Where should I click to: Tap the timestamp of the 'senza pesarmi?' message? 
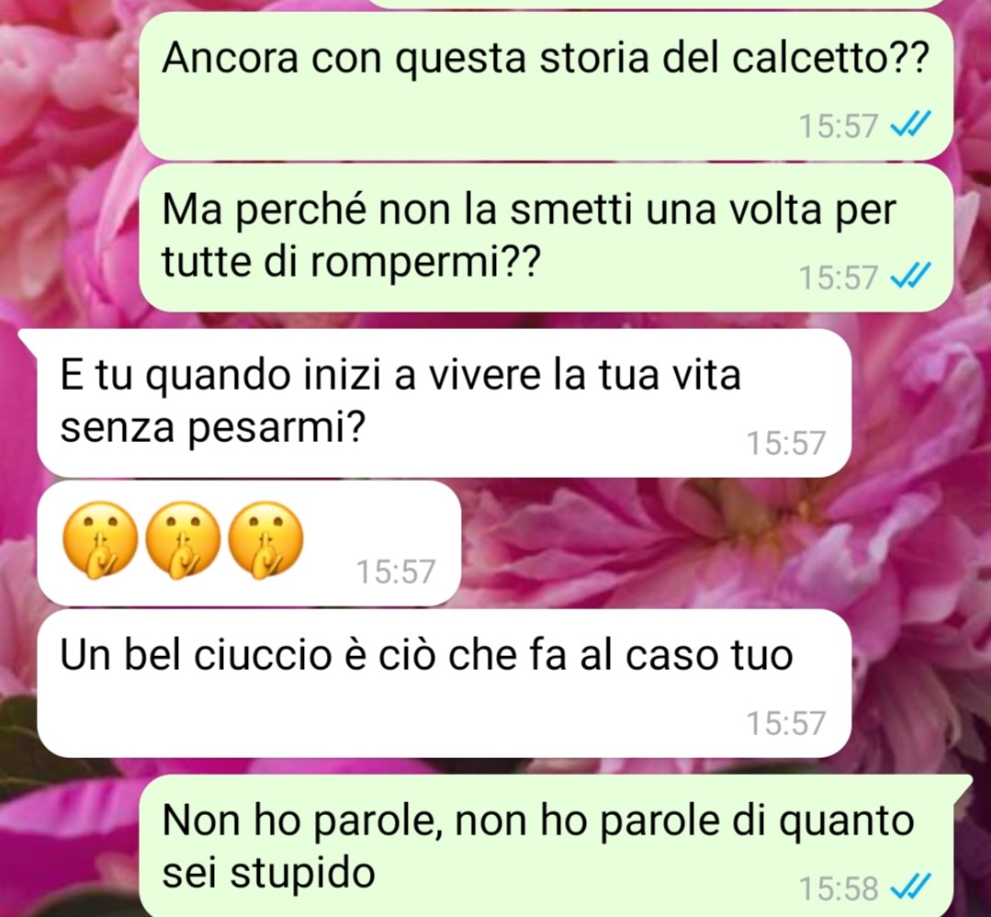click(x=786, y=443)
